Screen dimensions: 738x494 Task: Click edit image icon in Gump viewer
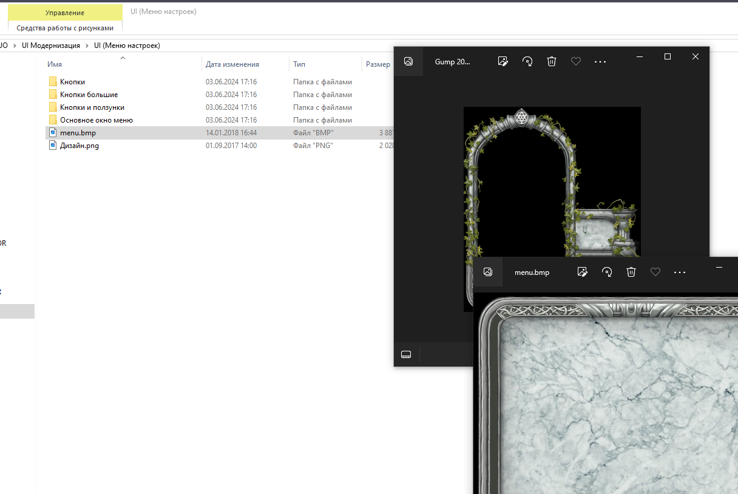503,61
